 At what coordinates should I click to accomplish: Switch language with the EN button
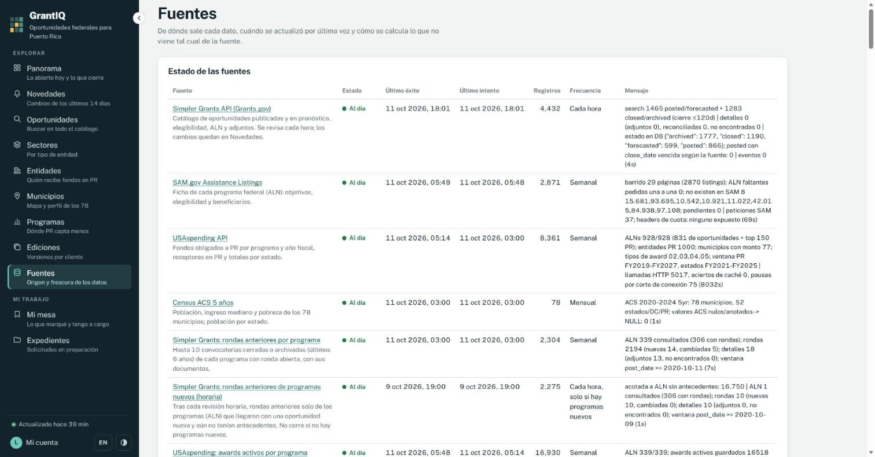pos(103,443)
